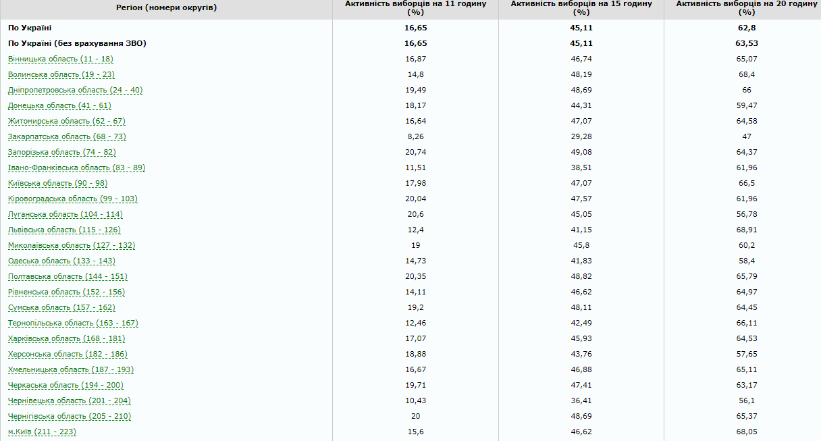Image resolution: width=821 pixels, height=441 pixels.
Task: Click Львівська область (115 - 126) link
Action: pos(65,230)
